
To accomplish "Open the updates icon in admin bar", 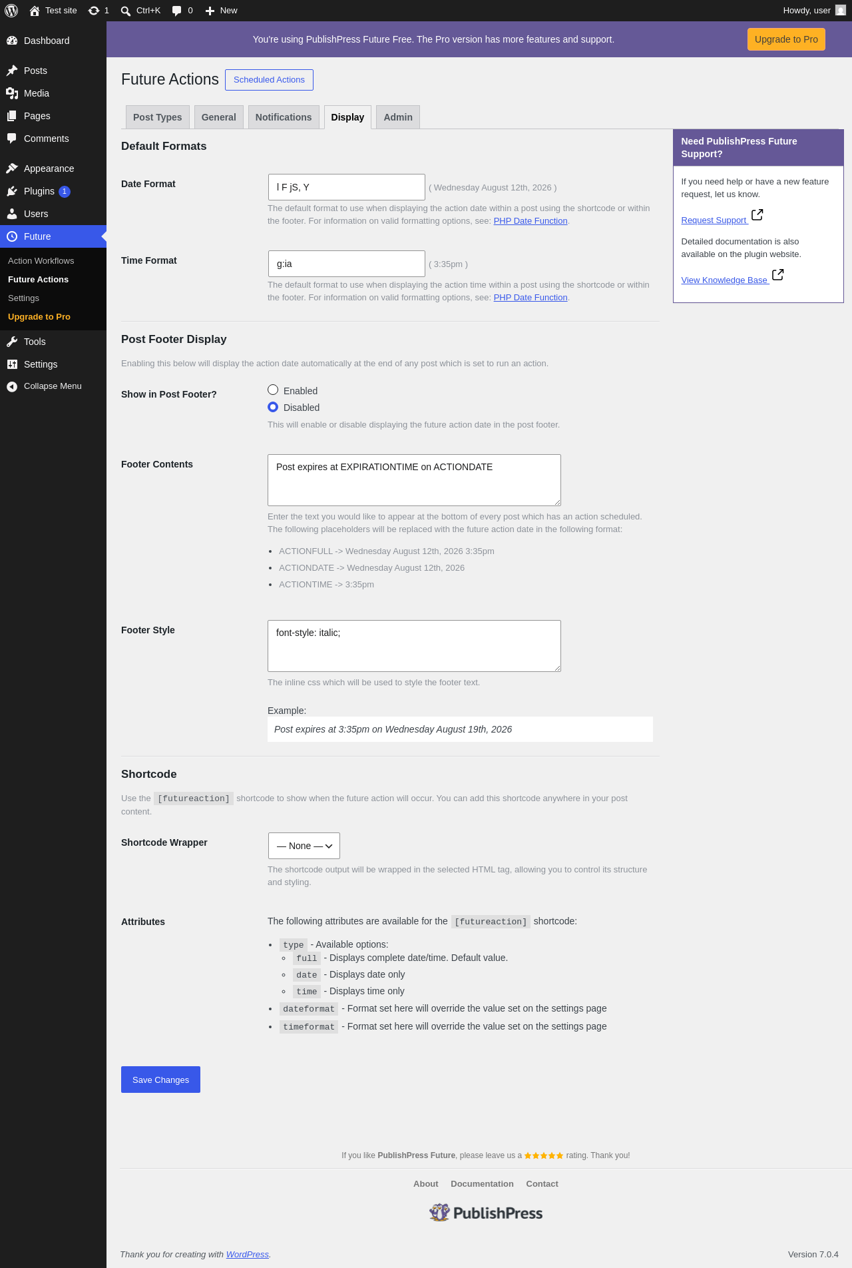I will click(x=94, y=11).
